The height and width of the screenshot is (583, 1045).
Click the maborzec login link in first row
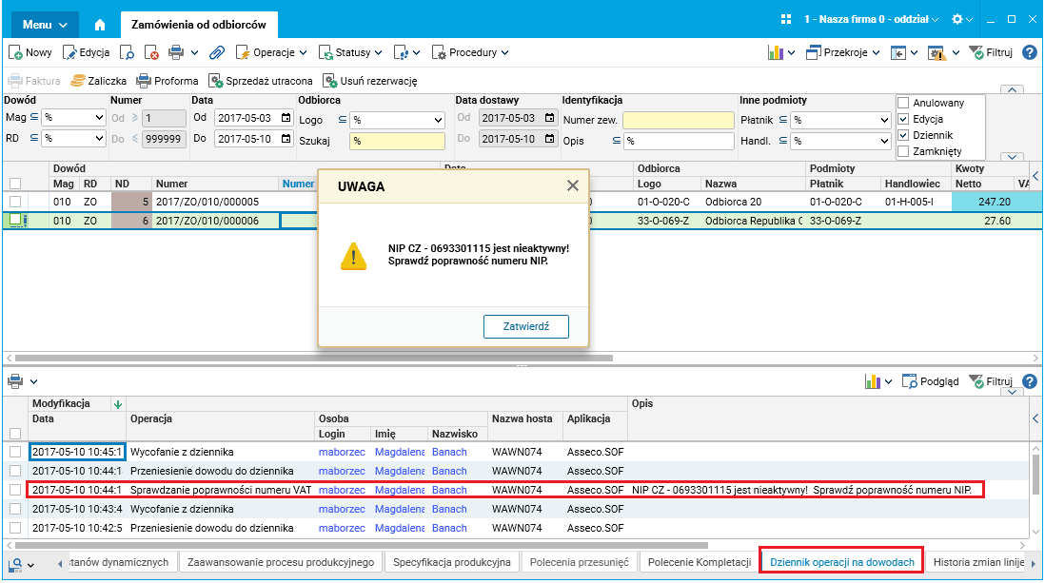[x=342, y=452]
